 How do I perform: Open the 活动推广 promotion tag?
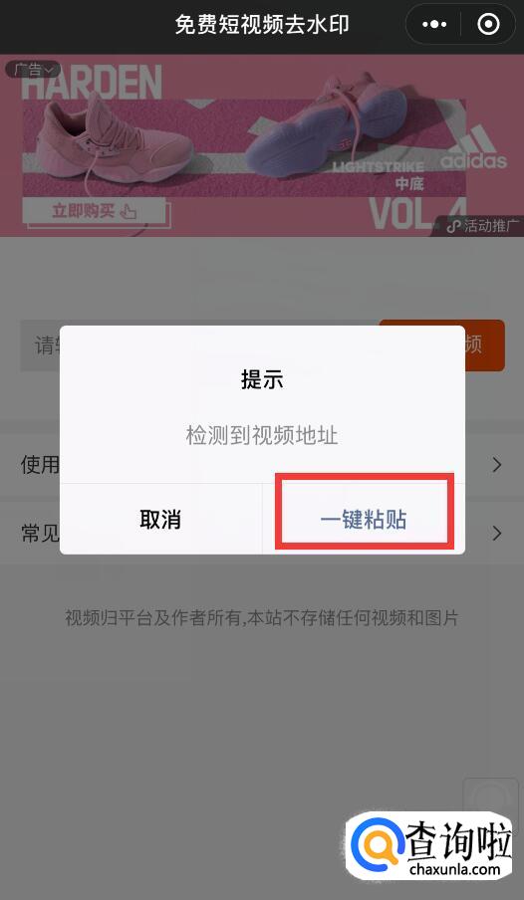point(482,226)
